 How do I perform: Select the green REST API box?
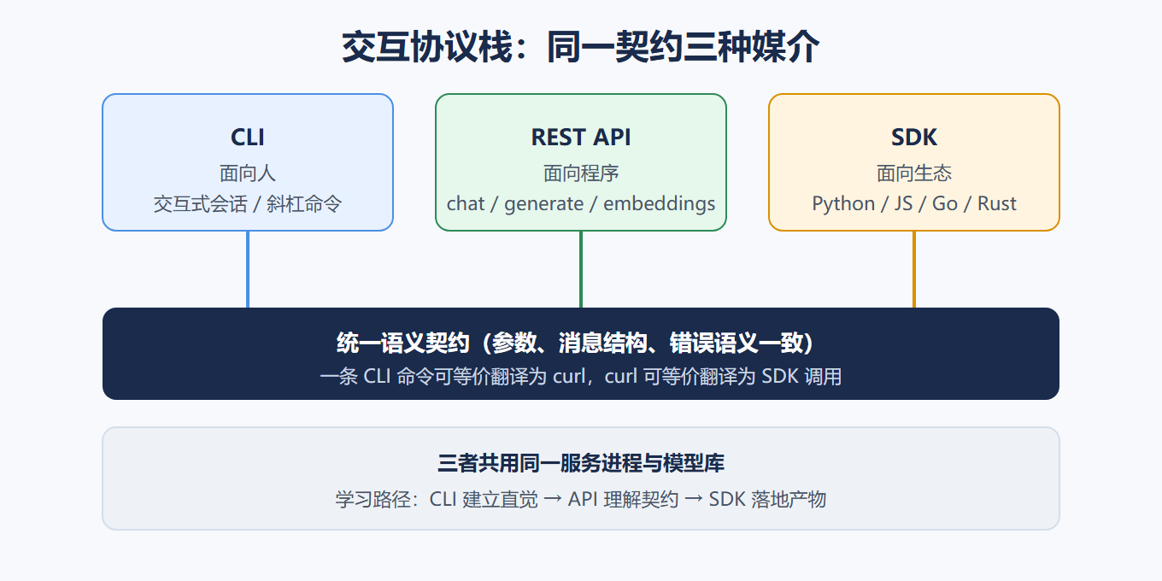[581, 162]
